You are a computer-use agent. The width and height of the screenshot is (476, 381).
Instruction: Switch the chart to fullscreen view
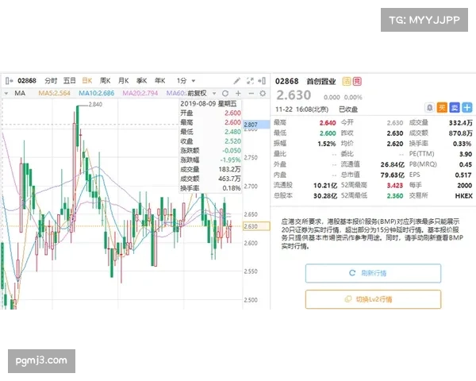pos(250,81)
